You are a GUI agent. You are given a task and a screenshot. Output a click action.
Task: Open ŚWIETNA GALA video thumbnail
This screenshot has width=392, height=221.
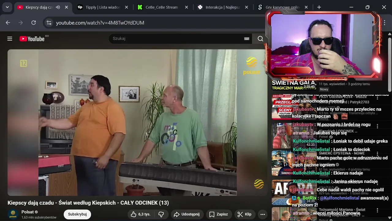tap(294, 85)
